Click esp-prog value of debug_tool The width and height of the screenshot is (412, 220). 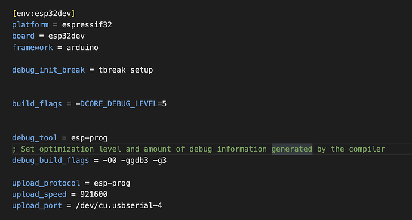click(x=90, y=138)
